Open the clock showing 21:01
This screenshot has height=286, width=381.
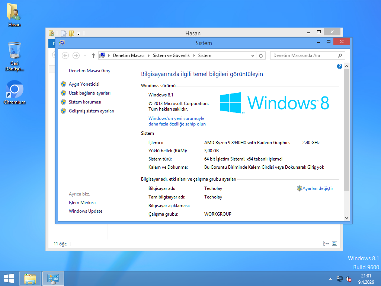(x=366, y=279)
